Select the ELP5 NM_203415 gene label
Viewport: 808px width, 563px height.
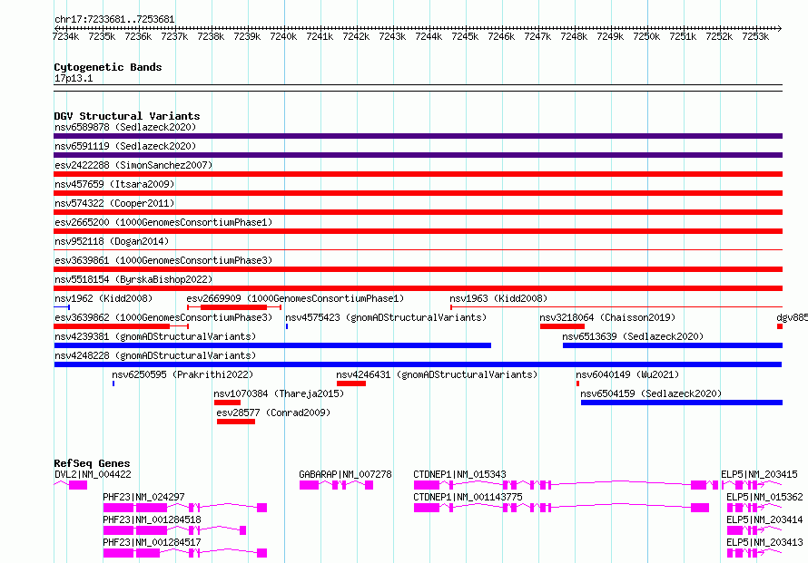coord(759,474)
